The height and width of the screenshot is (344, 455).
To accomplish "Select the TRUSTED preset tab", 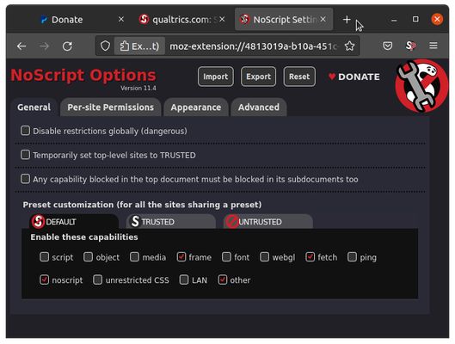I will pyautogui.click(x=170, y=222).
